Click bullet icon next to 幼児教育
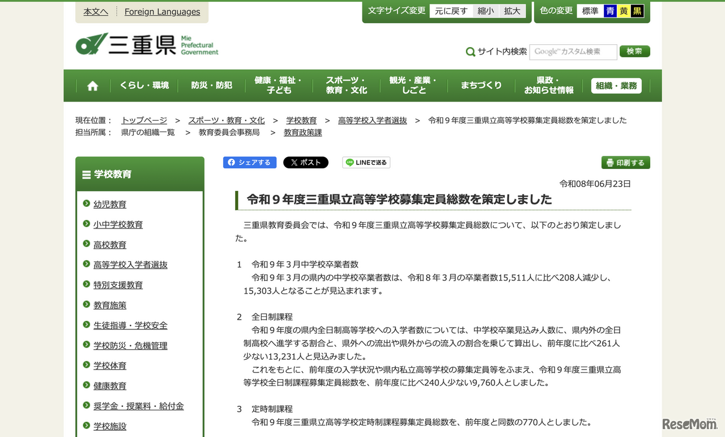Screen dimensions: 725x437 click(x=86, y=203)
